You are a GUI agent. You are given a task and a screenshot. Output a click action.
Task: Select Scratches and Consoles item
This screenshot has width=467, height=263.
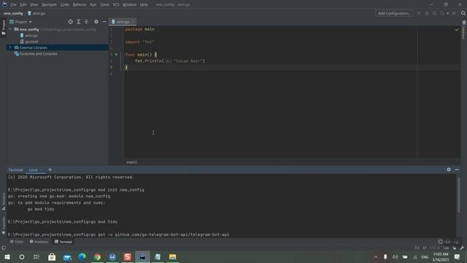[39, 54]
